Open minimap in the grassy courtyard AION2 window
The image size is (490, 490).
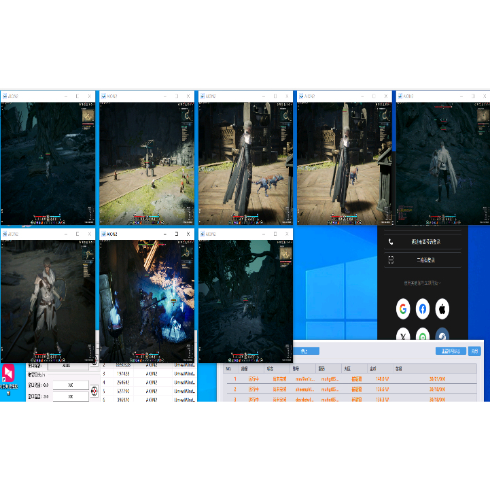click(x=188, y=116)
